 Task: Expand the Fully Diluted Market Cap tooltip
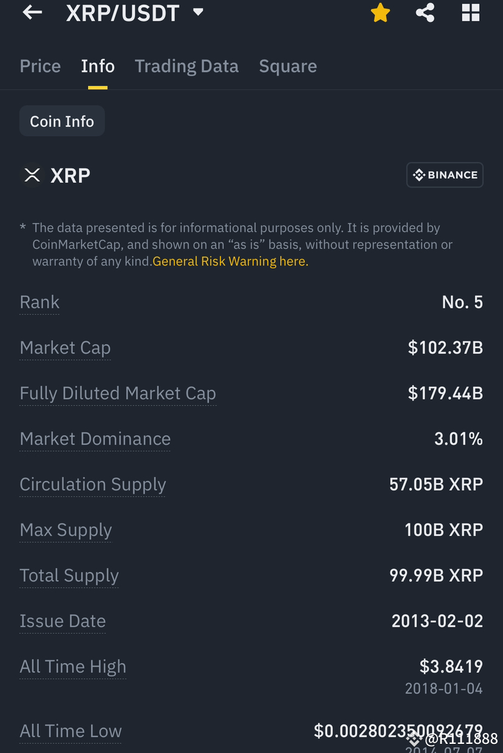[118, 394]
